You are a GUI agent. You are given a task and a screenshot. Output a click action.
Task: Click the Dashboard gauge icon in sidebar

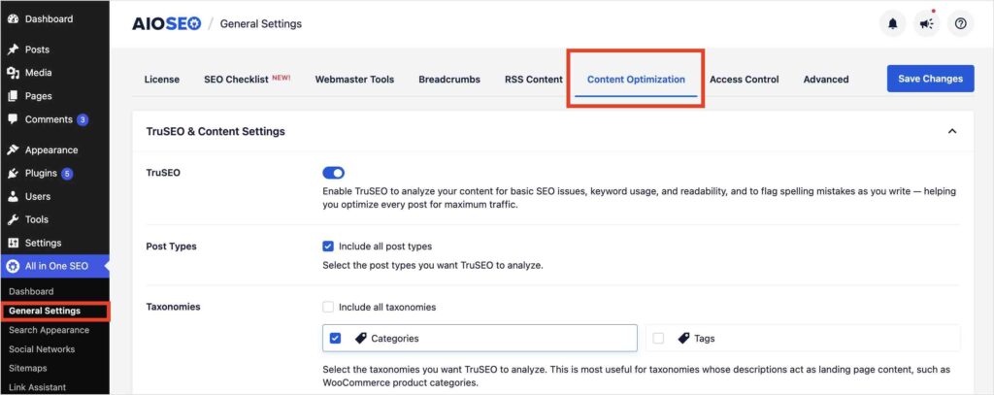pos(12,19)
